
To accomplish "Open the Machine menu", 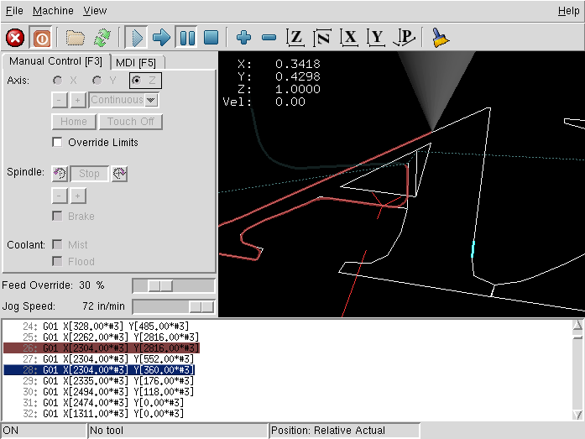I will (52, 11).
